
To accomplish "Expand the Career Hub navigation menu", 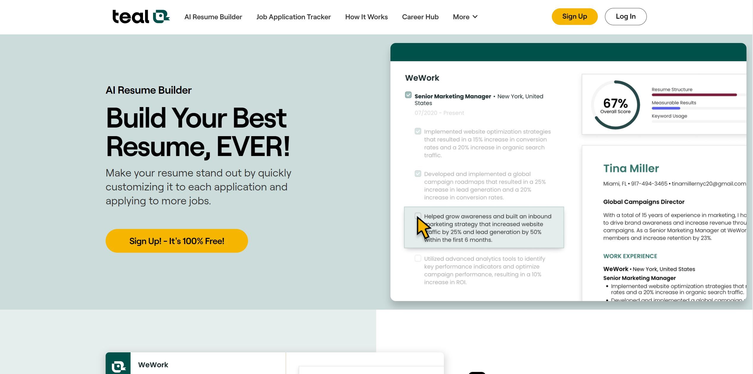I will (x=420, y=17).
